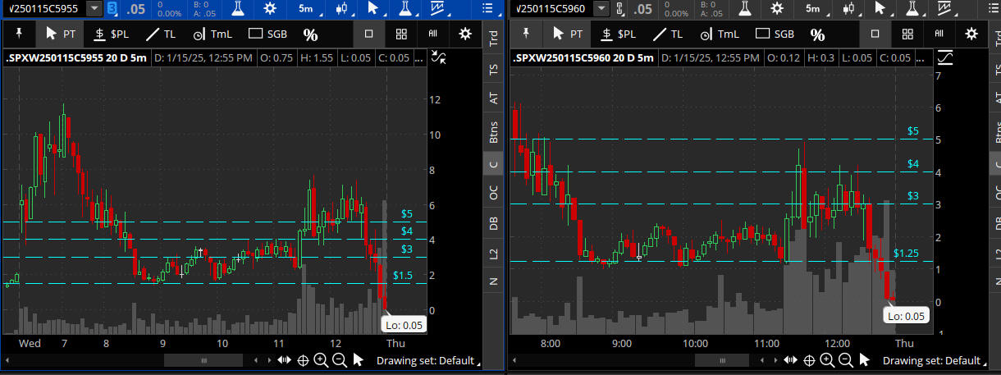This screenshot has height=375, width=1001.
Task: Pick the SGB rectangle tool in right chart
Action: tap(775, 34)
